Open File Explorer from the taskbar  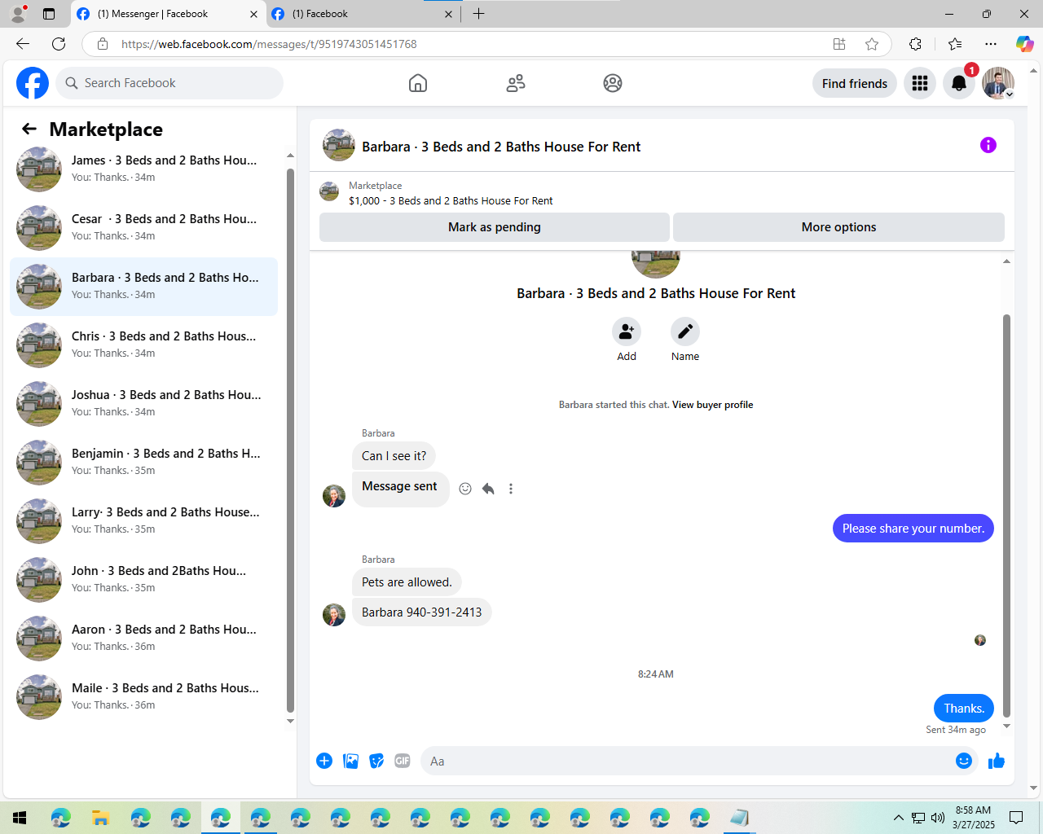tap(100, 818)
